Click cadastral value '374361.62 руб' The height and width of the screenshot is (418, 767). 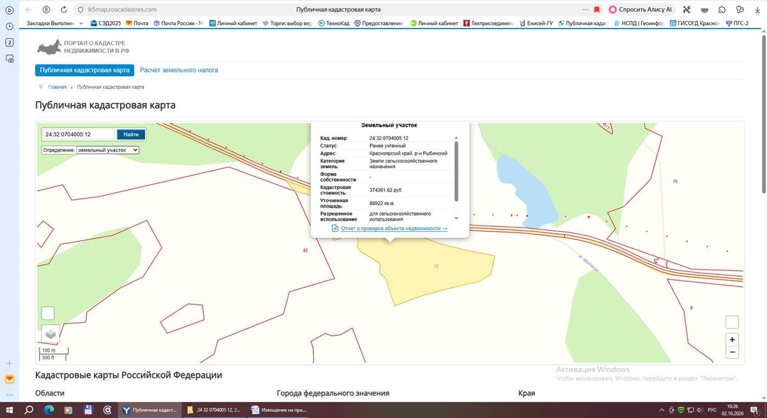pyautogui.click(x=385, y=190)
